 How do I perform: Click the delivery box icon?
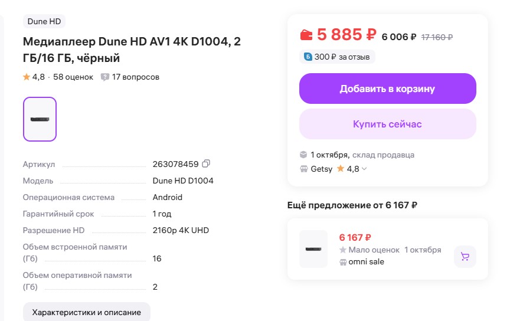pos(303,155)
